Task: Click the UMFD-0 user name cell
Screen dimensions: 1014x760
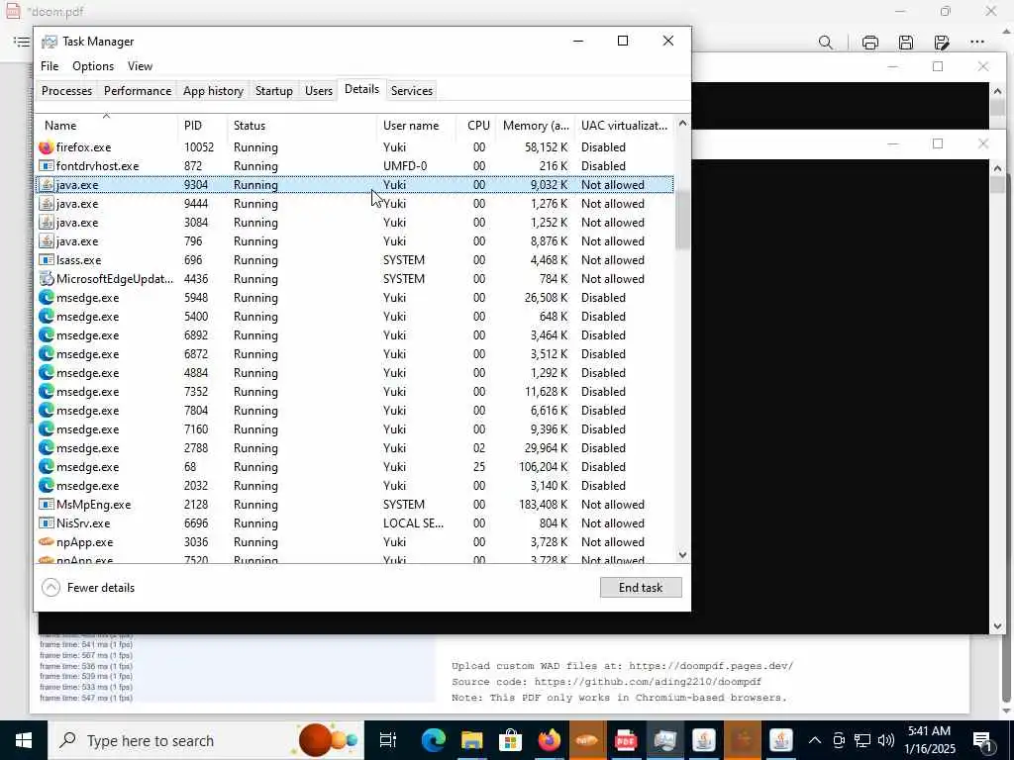Action: 405,166
